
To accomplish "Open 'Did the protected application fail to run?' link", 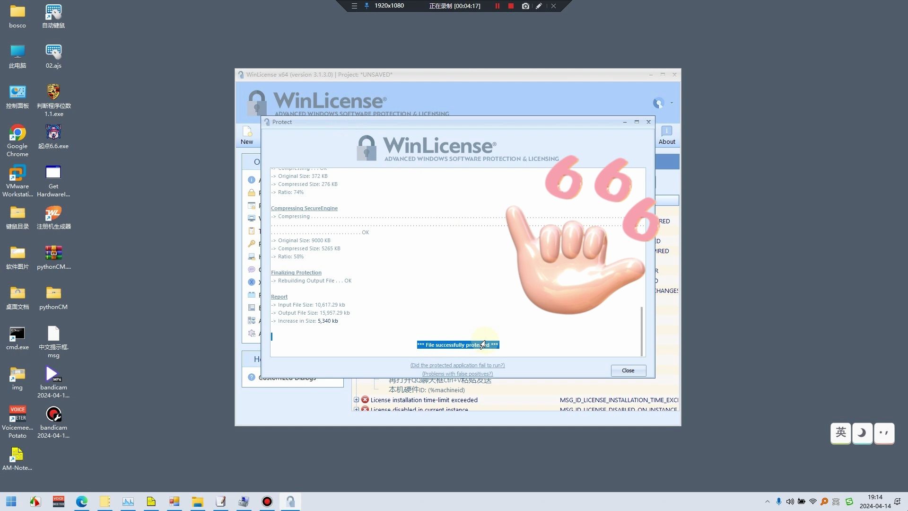I will click(457, 365).
